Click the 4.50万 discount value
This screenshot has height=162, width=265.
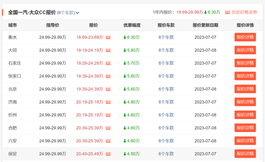[131, 154]
